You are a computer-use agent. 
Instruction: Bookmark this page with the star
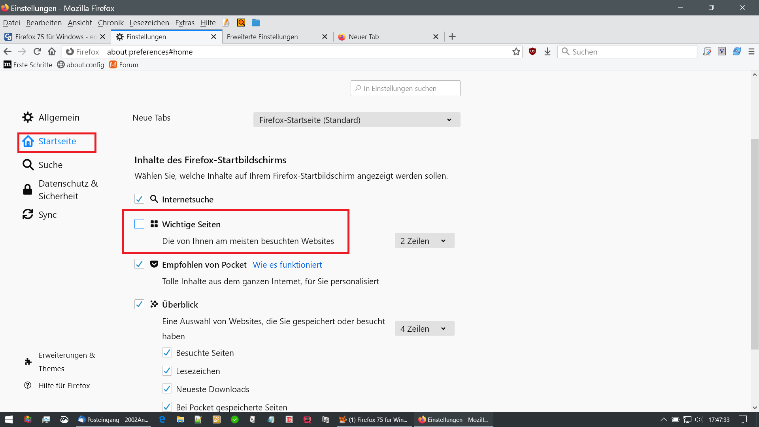pos(516,52)
